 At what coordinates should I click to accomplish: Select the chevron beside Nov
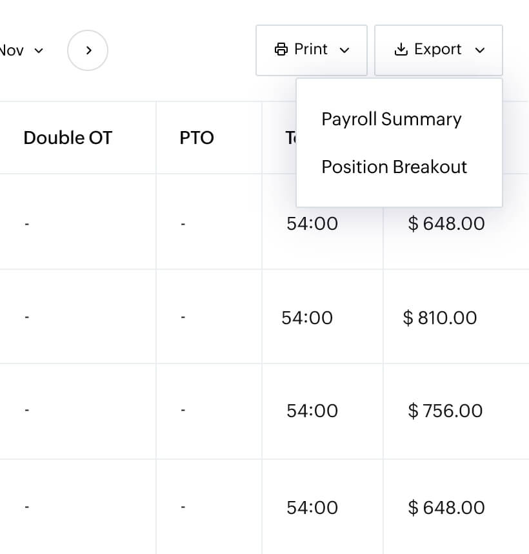pyautogui.click(x=39, y=50)
